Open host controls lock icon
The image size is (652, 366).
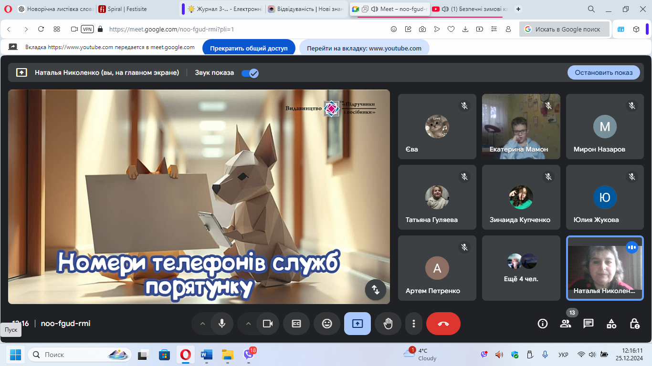pyautogui.click(x=634, y=324)
